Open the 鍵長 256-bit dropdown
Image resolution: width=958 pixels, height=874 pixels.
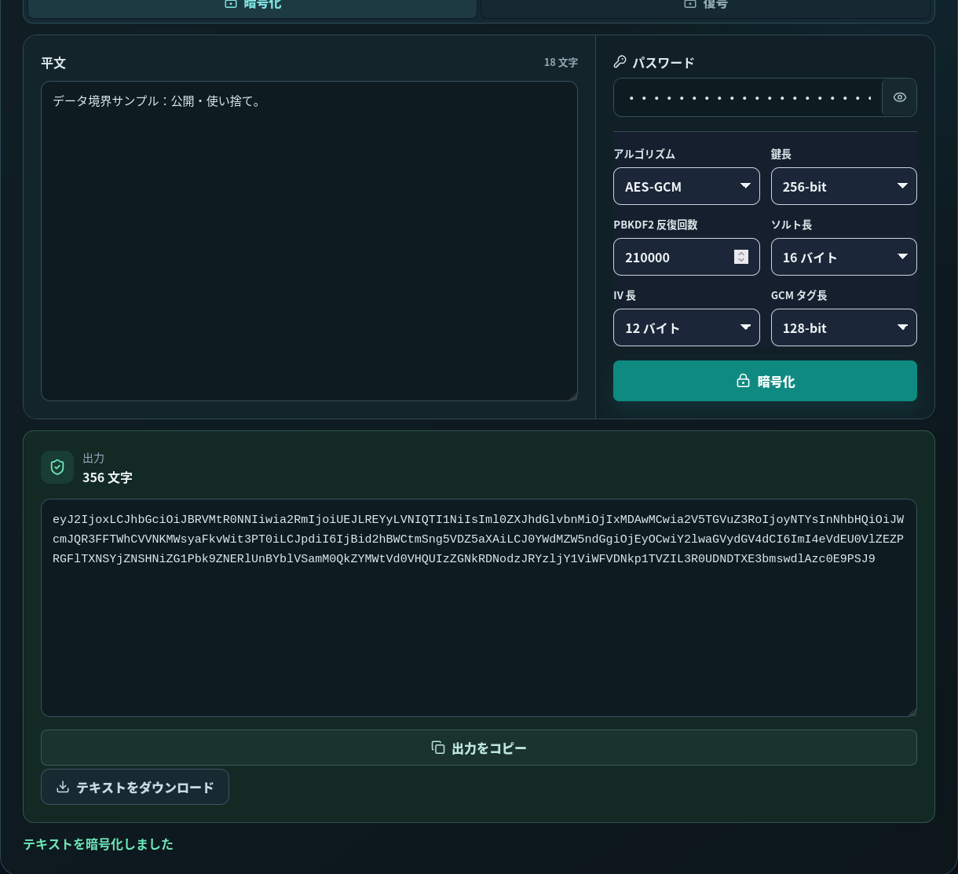(844, 186)
